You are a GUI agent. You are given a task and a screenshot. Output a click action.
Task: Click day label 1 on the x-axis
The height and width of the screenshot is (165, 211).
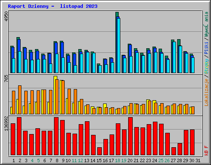click(14, 160)
